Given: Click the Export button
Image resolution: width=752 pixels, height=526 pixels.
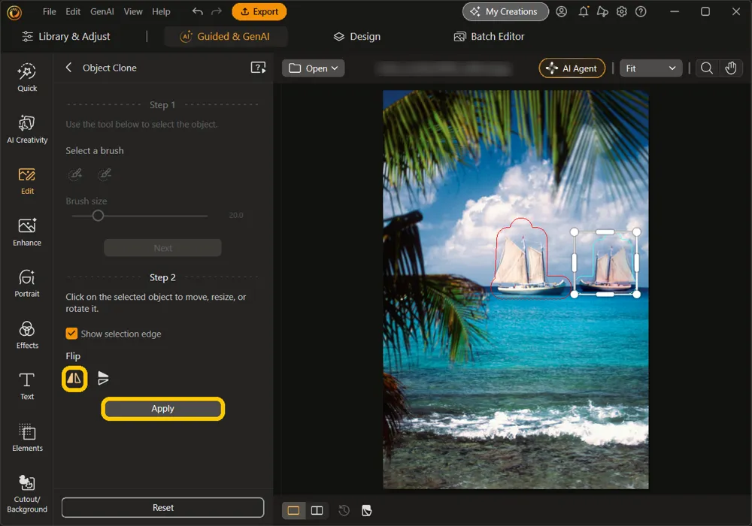Looking at the screenshot, I should 259,11.
